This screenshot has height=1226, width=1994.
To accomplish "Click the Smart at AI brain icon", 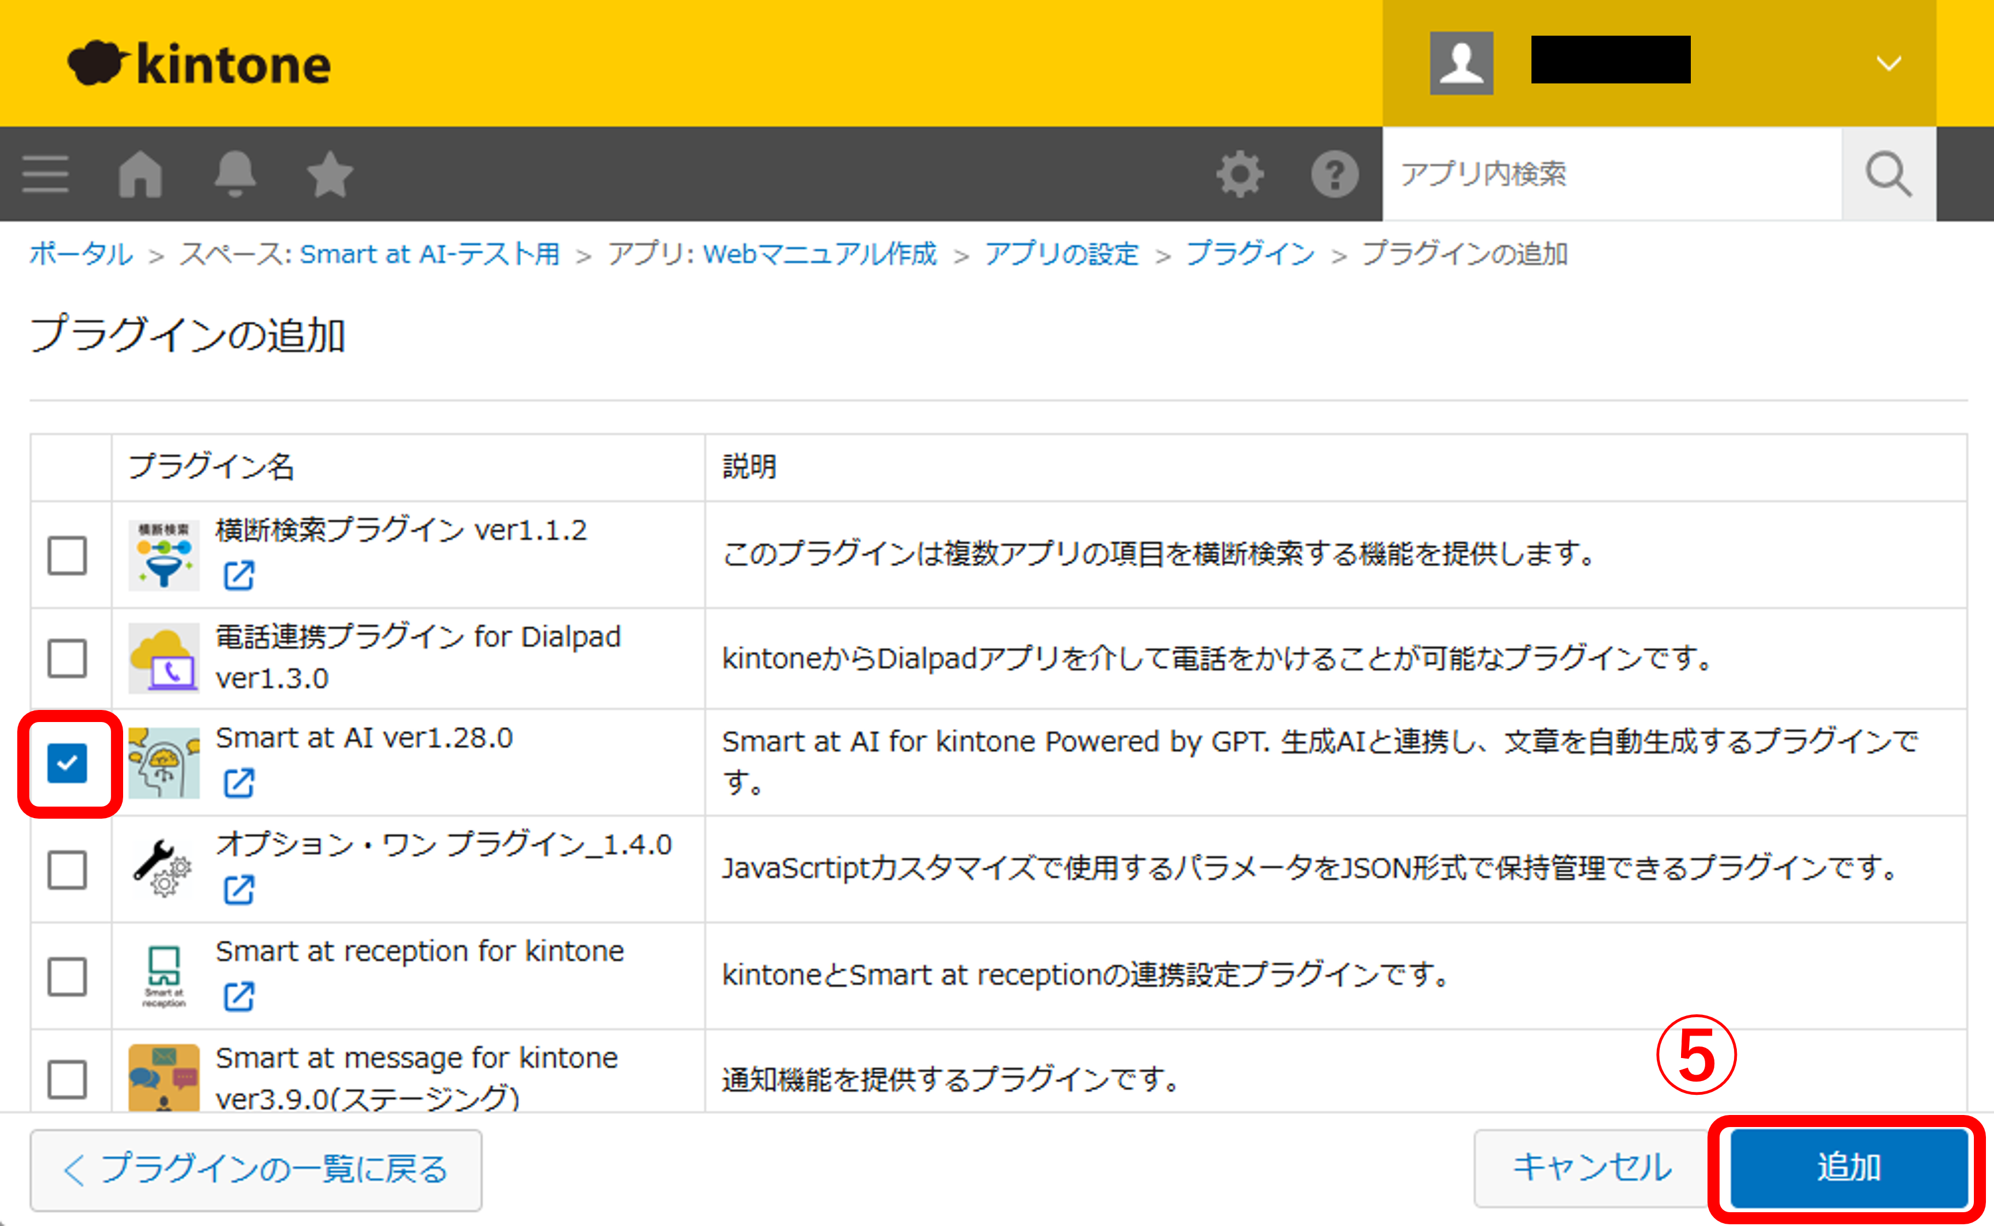I will pyautogui.click(x=164, y=763).
